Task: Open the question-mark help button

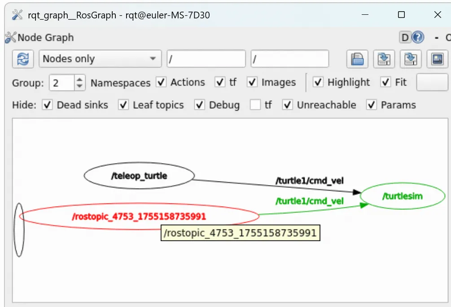Action: (x=418, y=37)
